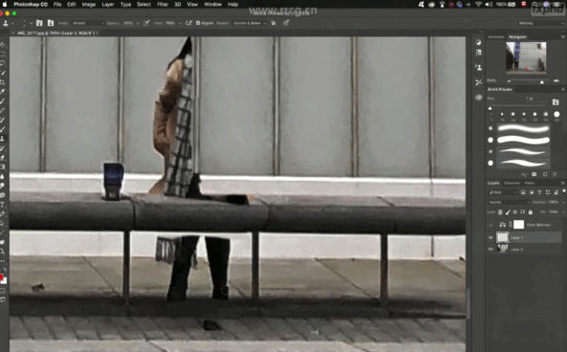567x352 pixels.
Task: Toggle lock transparent pixels
Action: (x=500, y=212)
